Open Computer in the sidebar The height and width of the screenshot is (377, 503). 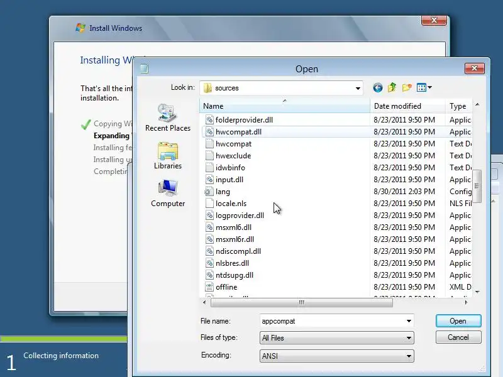168,194
